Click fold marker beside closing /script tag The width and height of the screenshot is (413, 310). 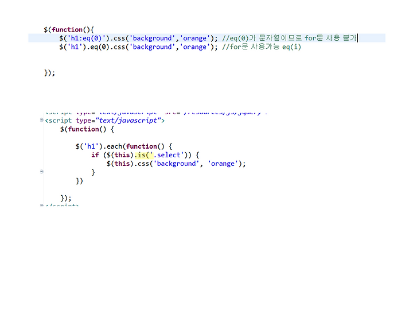pyautogui.click(x=42, y=205)
